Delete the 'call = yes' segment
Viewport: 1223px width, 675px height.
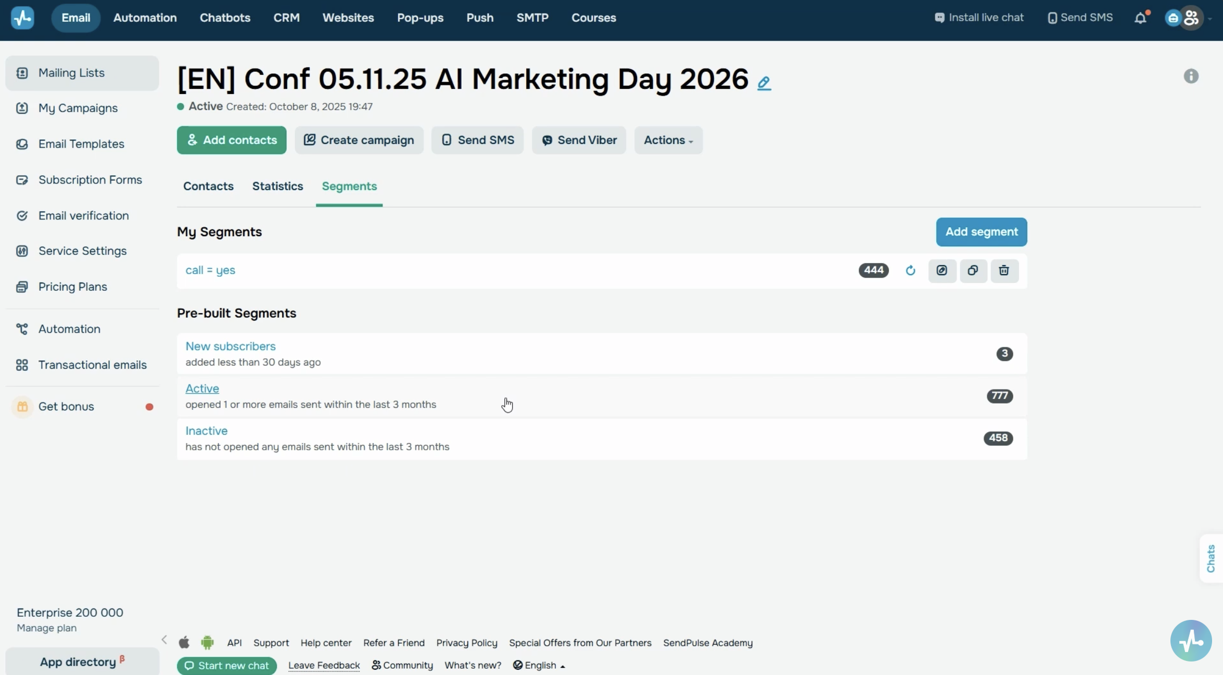tap(1004, 270)
